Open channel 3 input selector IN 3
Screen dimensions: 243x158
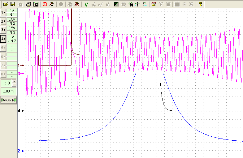click(12, 32)
